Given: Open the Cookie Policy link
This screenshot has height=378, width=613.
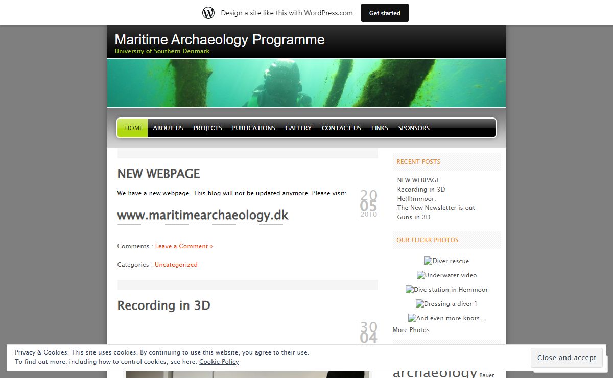Looking at the screenshot, I should pos(219,362).
